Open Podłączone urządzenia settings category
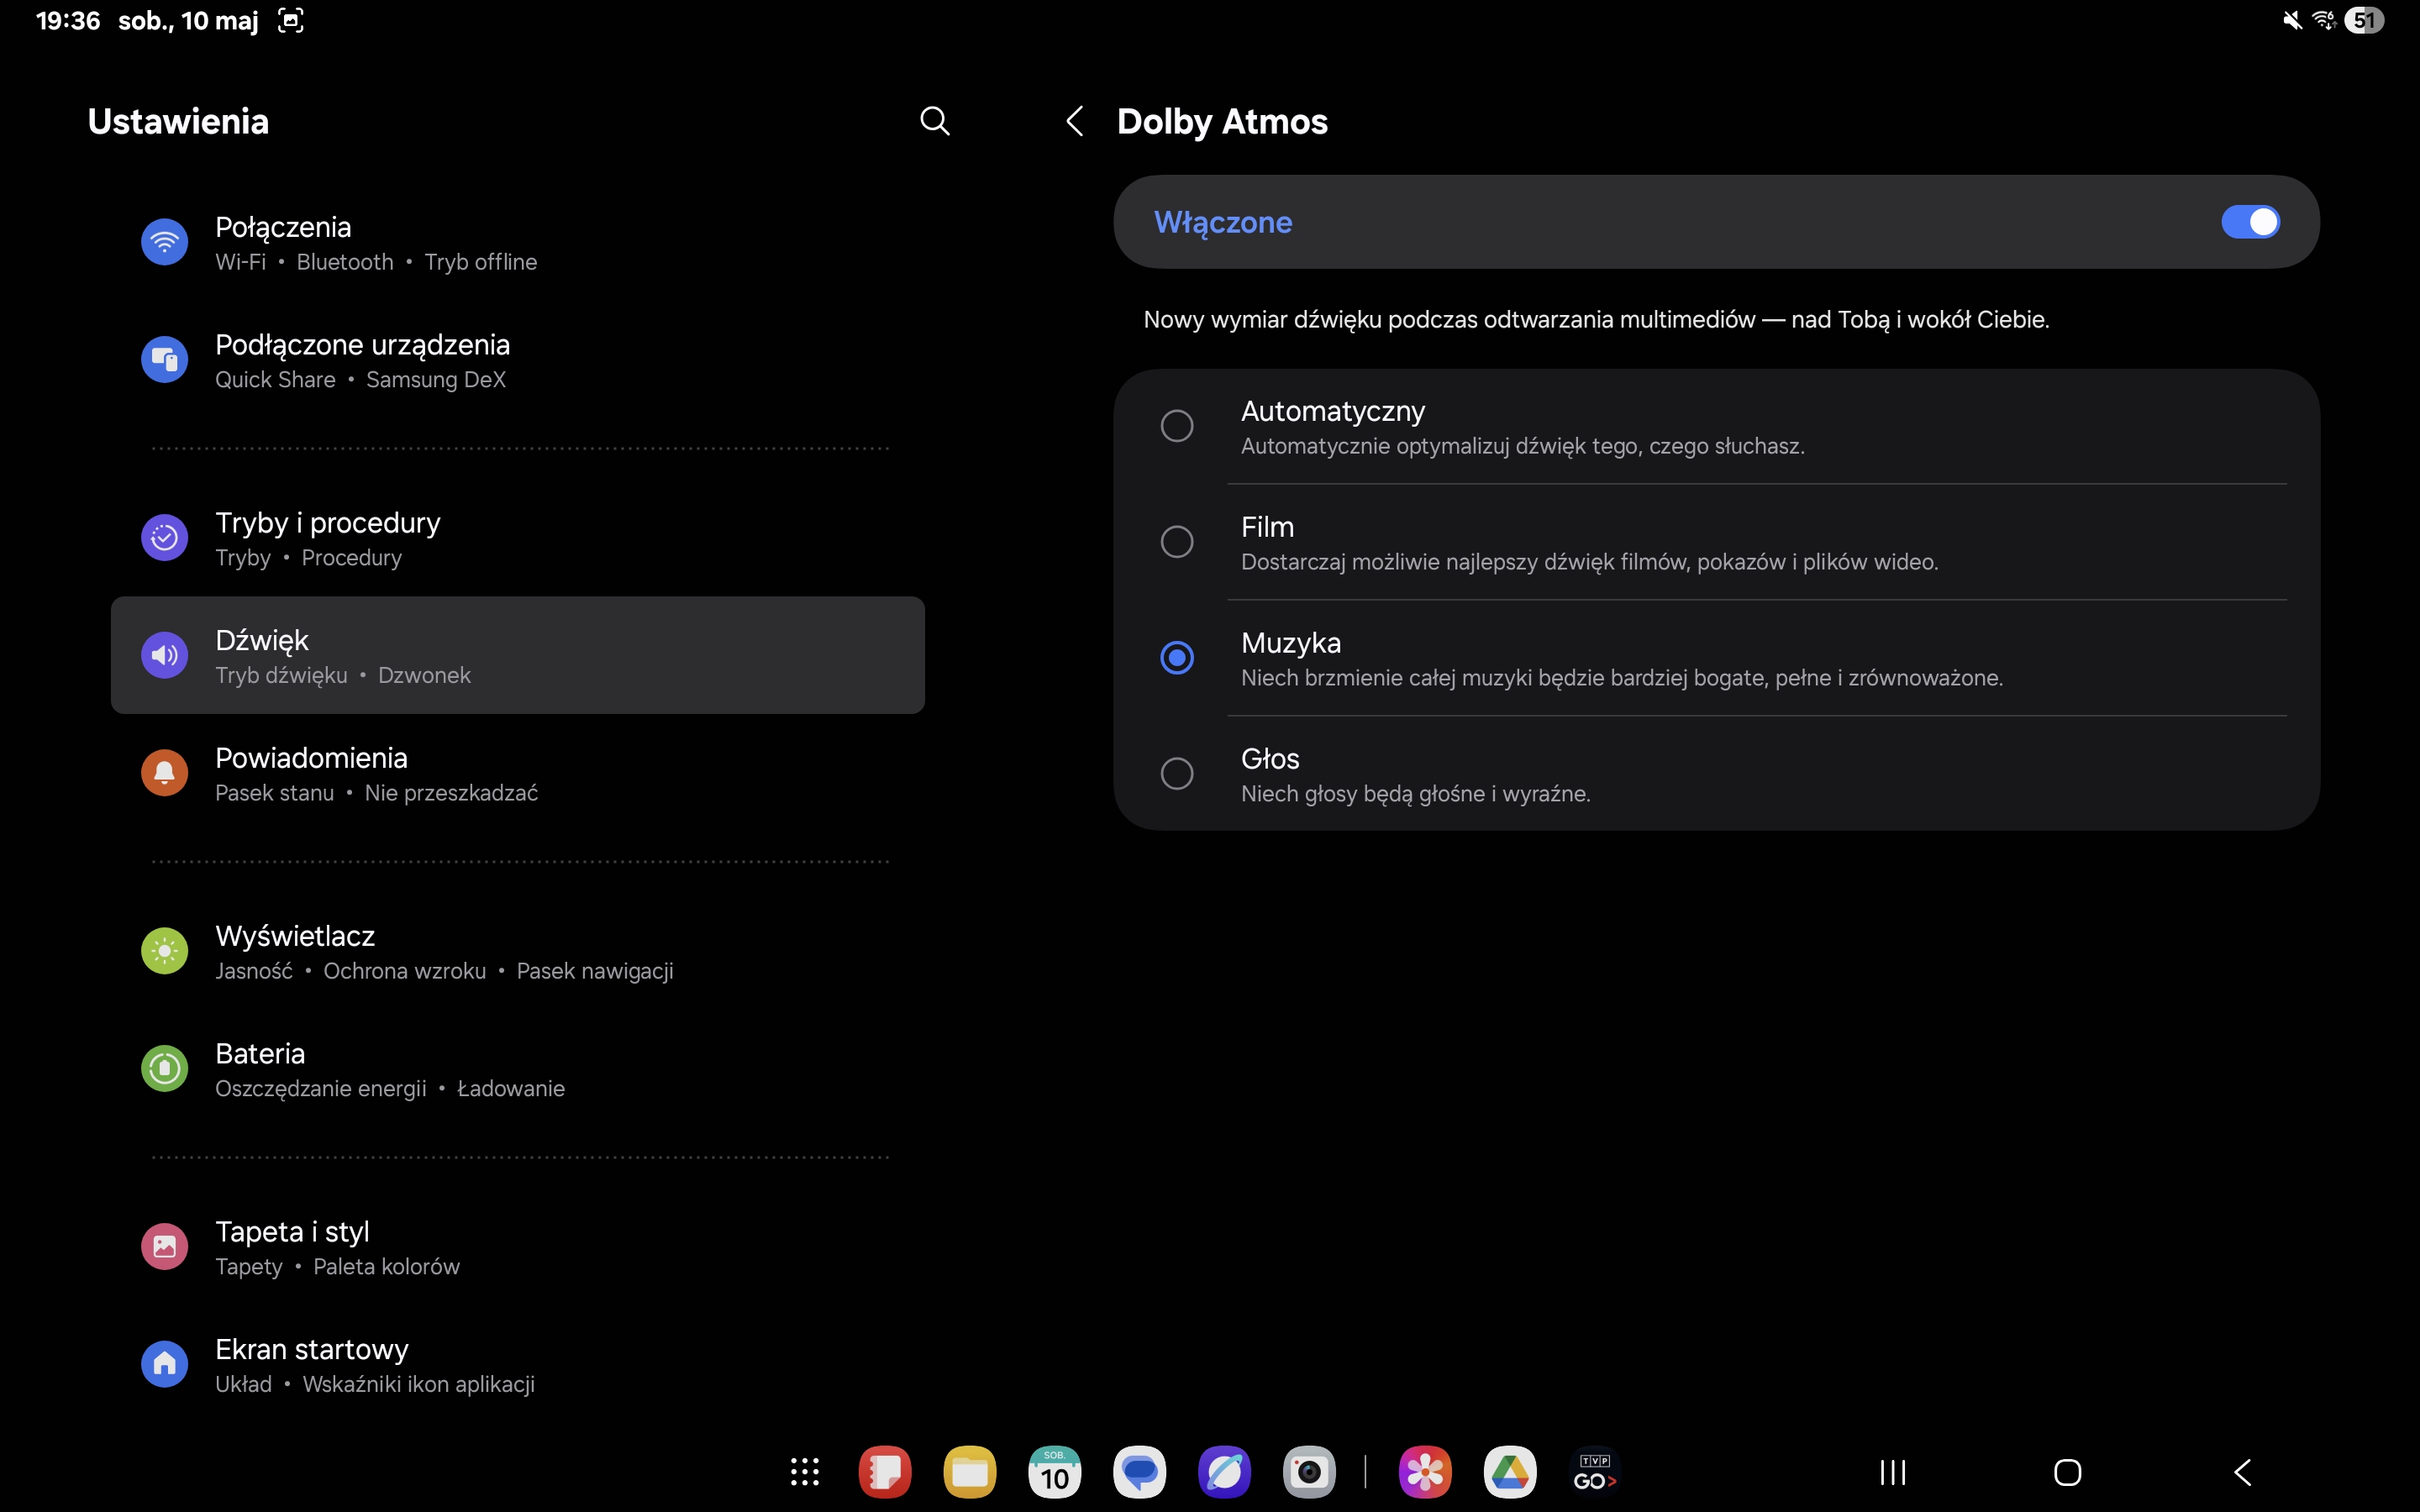The height and width of the screenshot is (1512, 2420). tap(518, 361)
